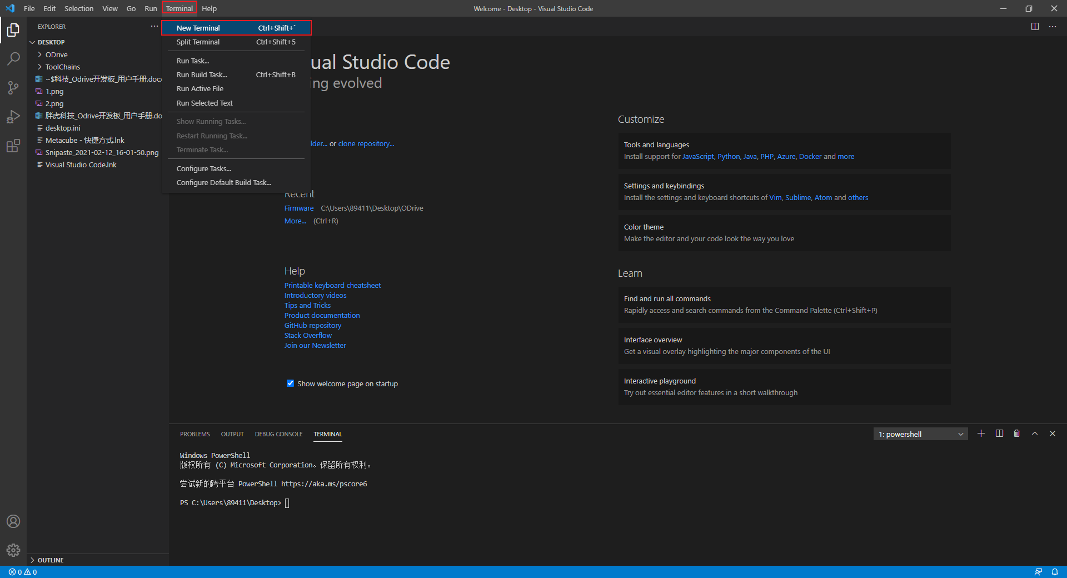Open the Go menu
1067x578 pixels.
(131, 8)
